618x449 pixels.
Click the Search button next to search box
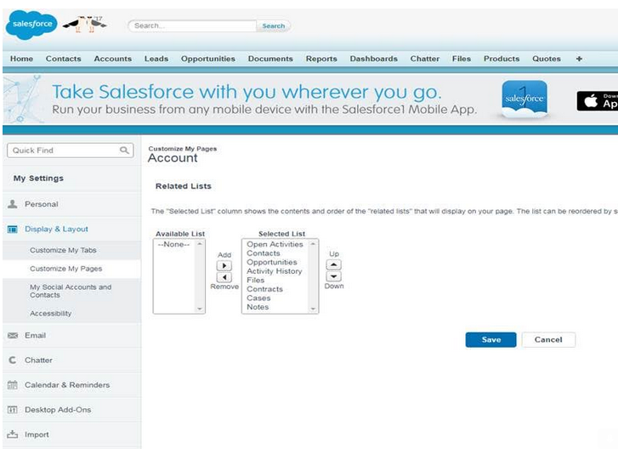pos(274,26)
